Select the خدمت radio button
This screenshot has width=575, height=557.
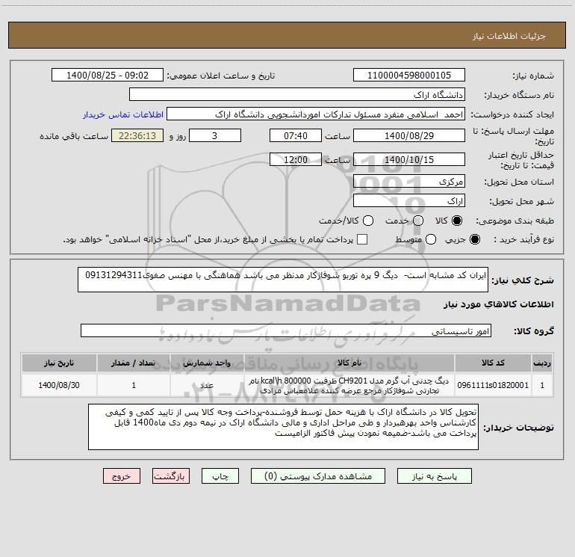click(418, 221)
